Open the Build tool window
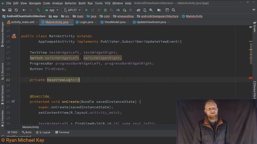Screen dimensions: 257x144 (x=27, y=132)
